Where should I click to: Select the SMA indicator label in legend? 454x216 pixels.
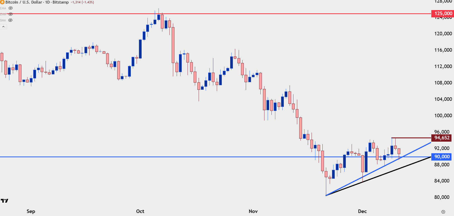tap(3, 20)
